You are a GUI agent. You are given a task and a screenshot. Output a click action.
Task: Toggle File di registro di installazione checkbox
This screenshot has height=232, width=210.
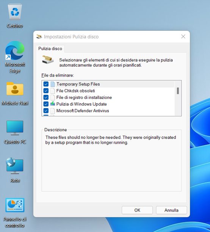click(46, 97)
